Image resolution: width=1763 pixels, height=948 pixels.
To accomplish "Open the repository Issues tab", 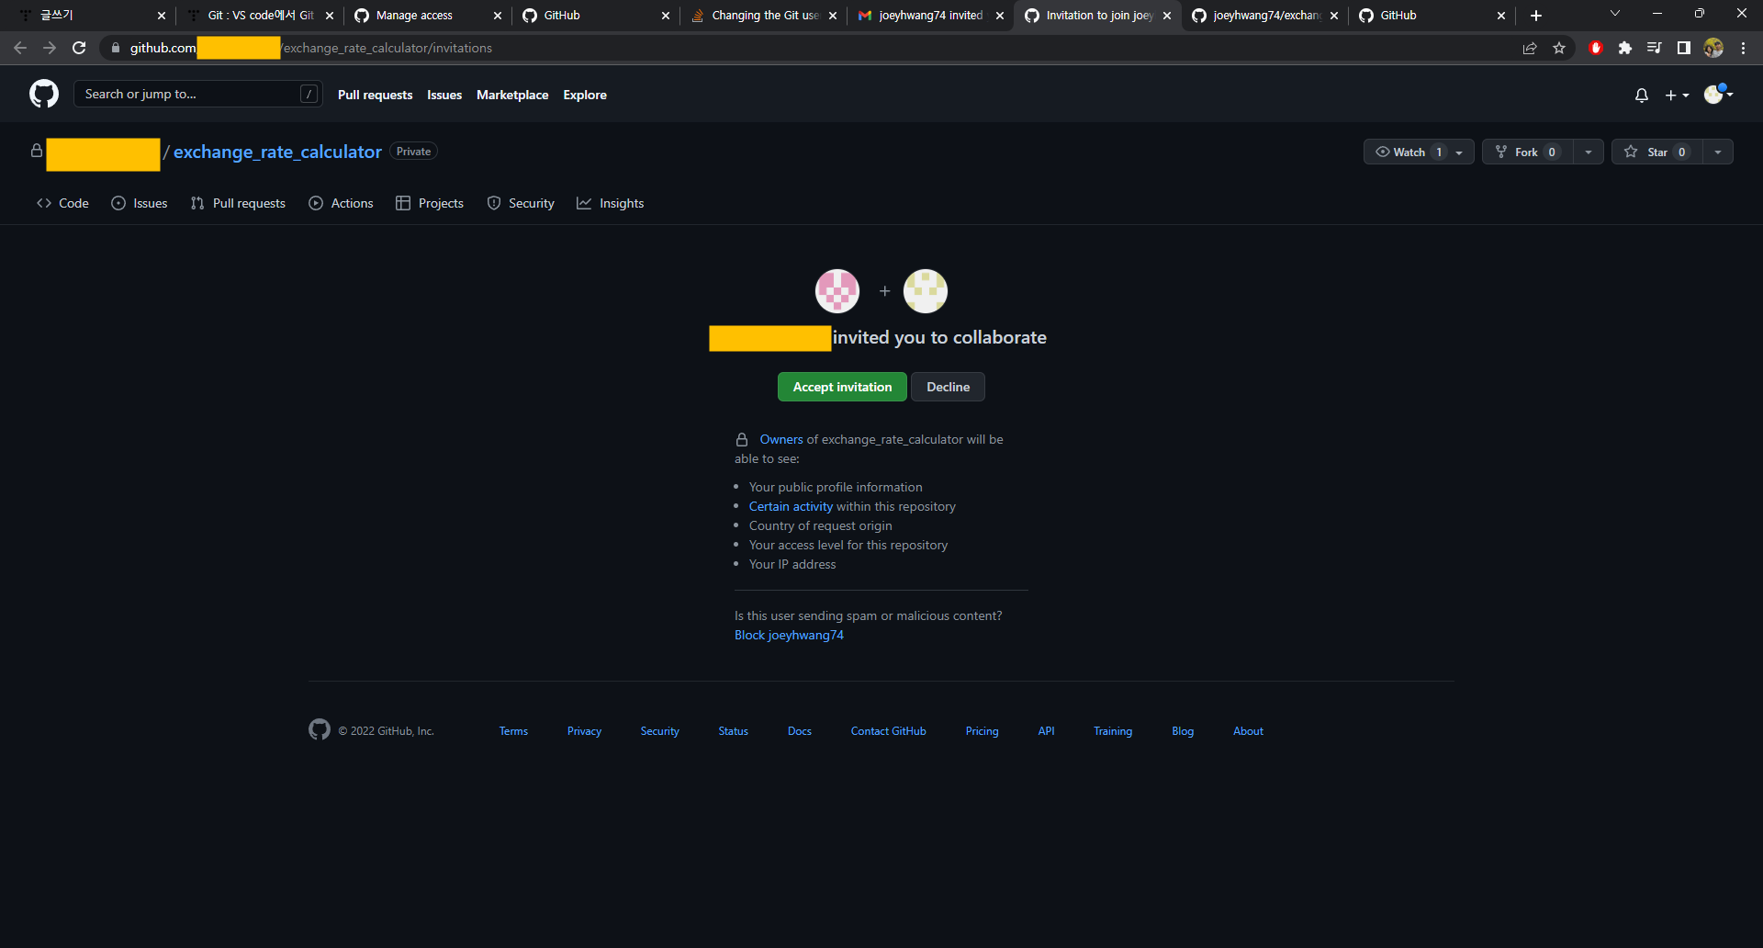I will pyautogui.click(x=140, y=203).
